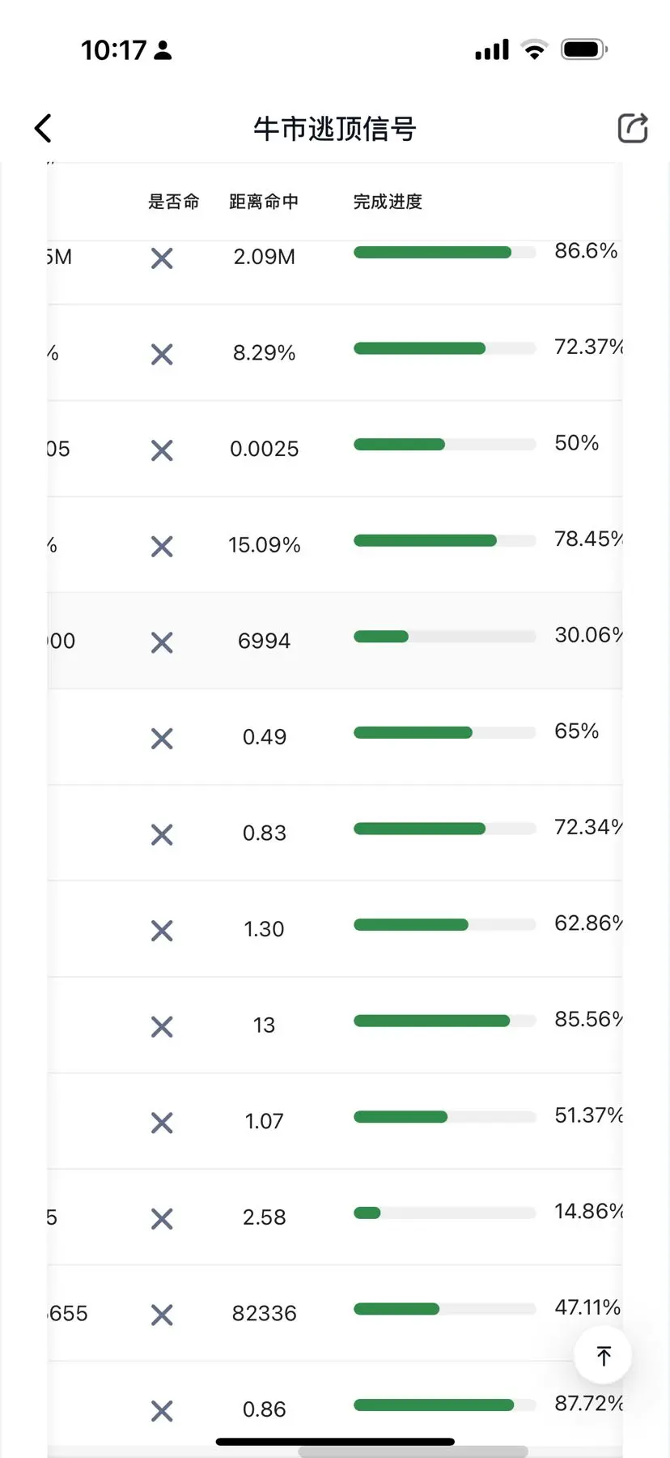Tap the Wi-Fi status icon
The image size is (670, 1458).
pyautogui.click(x=534, y=49)
